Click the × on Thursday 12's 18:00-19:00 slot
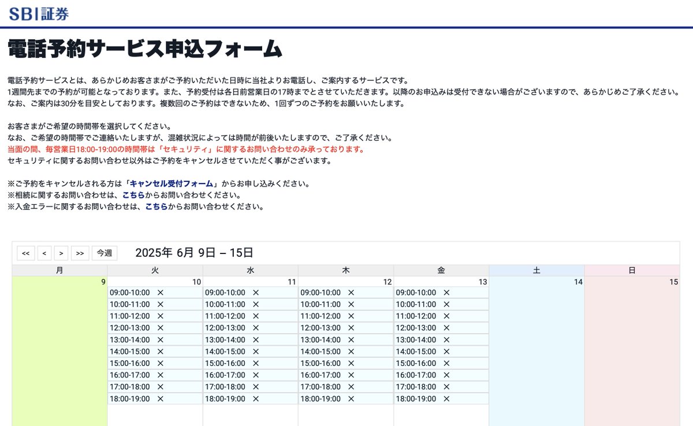The height and width of the screenshot is (426, 693). (351, 399)
